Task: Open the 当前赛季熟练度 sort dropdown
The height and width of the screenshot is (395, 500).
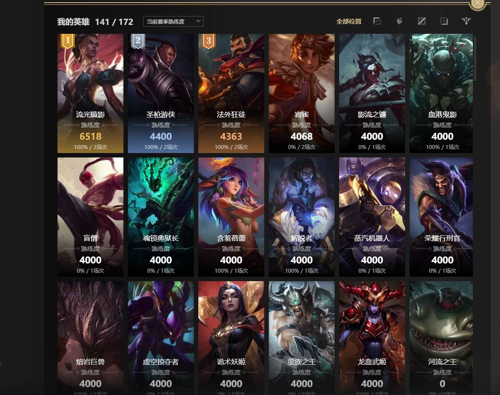Action: click(x=173, y=21)
